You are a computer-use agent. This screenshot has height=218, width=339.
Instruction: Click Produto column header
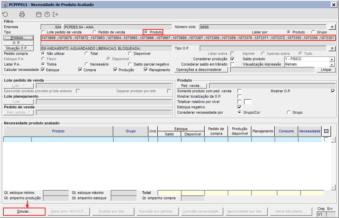coord(58,131)
